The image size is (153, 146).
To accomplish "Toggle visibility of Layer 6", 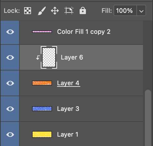I will coord(10,57).
